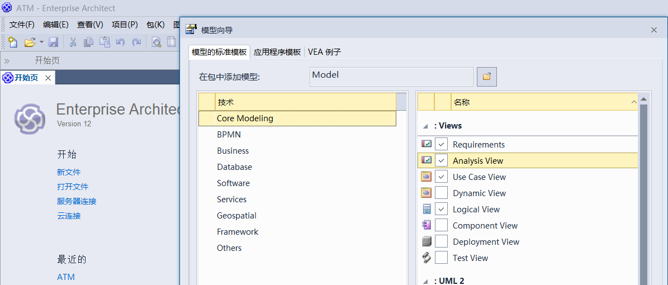Click the scroll up arrow of views list
Screen dimensions: 668x285
(x=643, y=98)
